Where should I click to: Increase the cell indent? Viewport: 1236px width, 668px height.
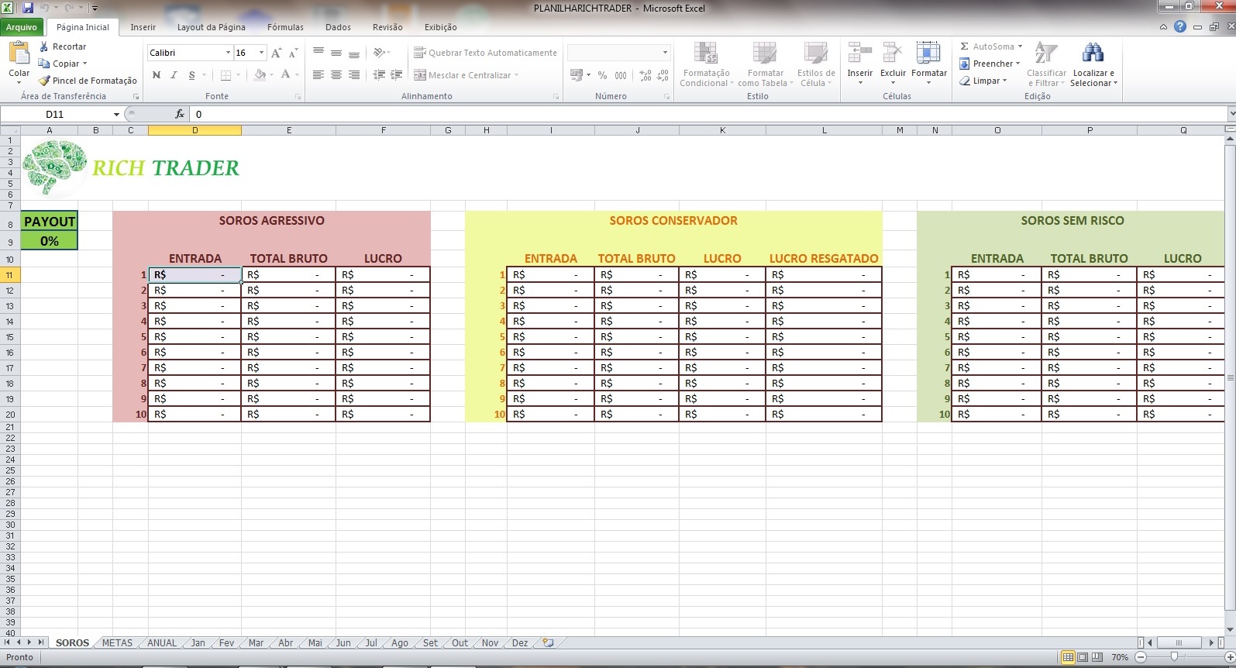coord(396,75)
